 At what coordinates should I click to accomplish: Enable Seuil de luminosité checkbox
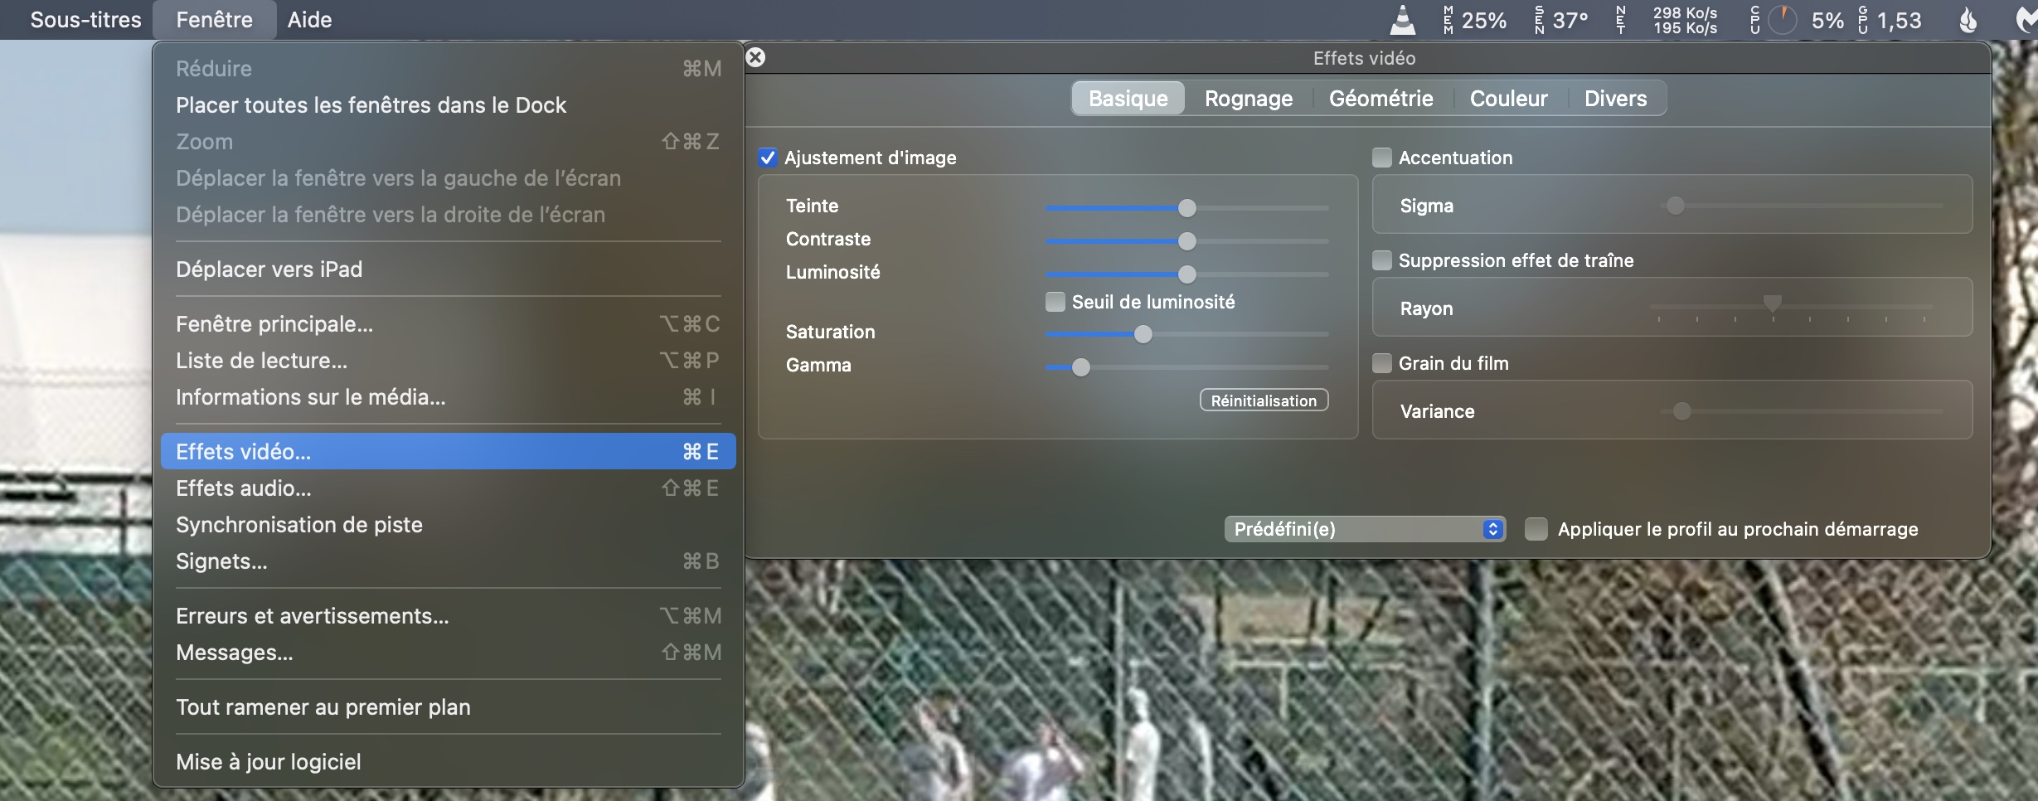1055,302
